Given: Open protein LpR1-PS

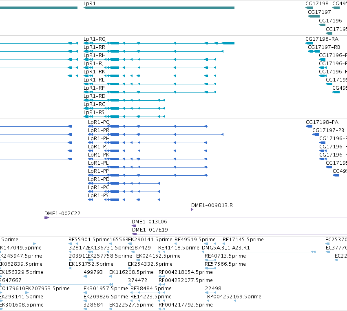Looking at the screenshot, I should pyautogui.click(x=98, y=196).
